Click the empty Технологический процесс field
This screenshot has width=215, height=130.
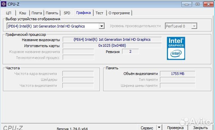pos(78,57)
